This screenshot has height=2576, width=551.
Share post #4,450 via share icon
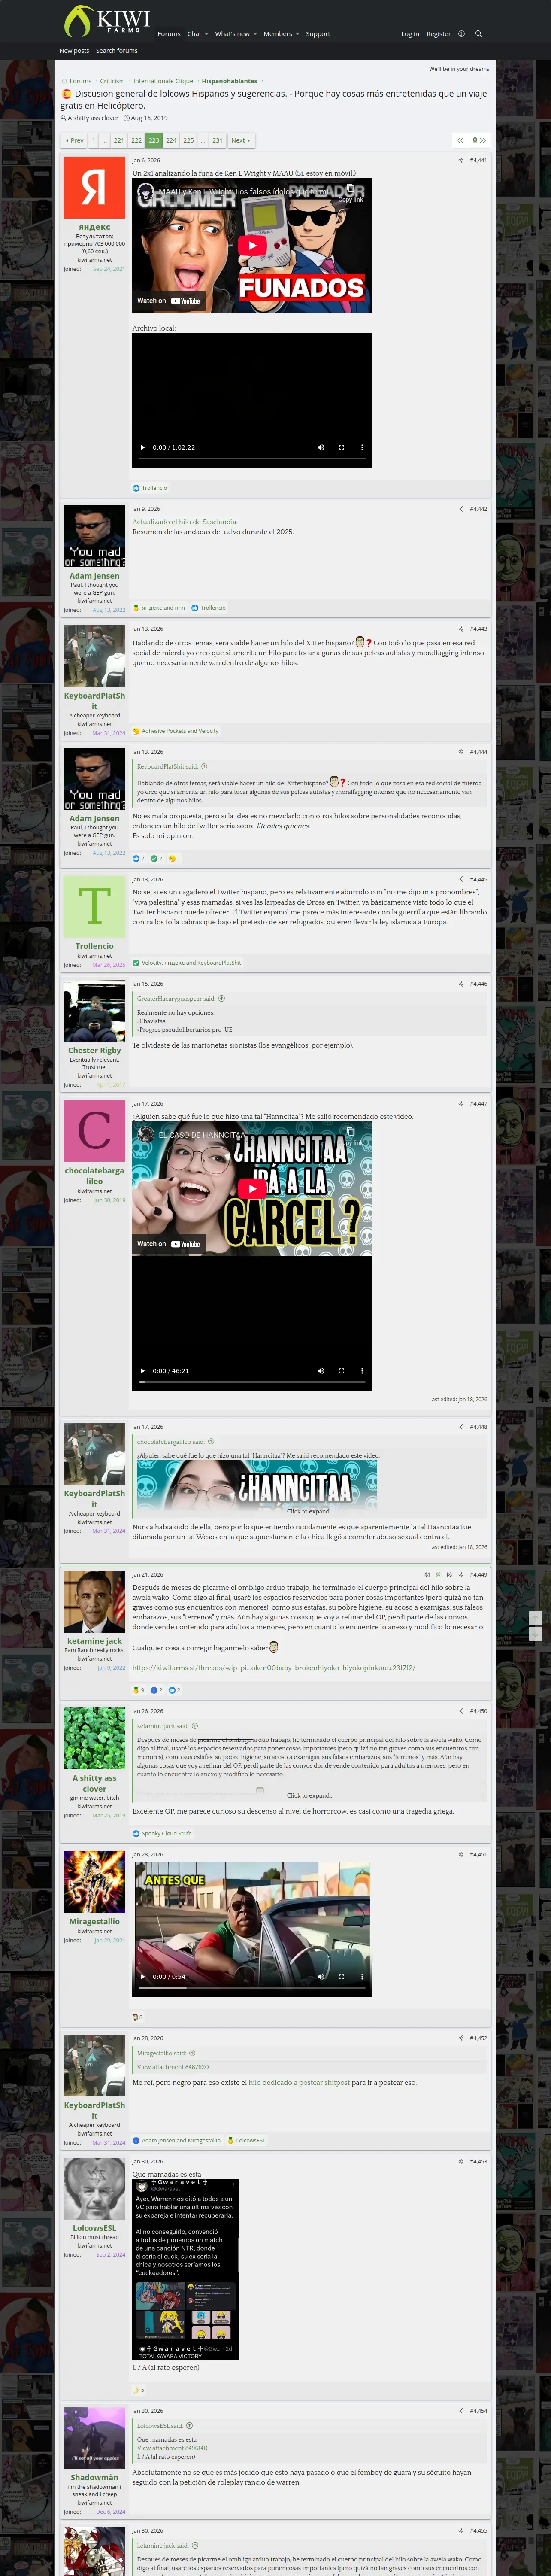pos(461,1711)
